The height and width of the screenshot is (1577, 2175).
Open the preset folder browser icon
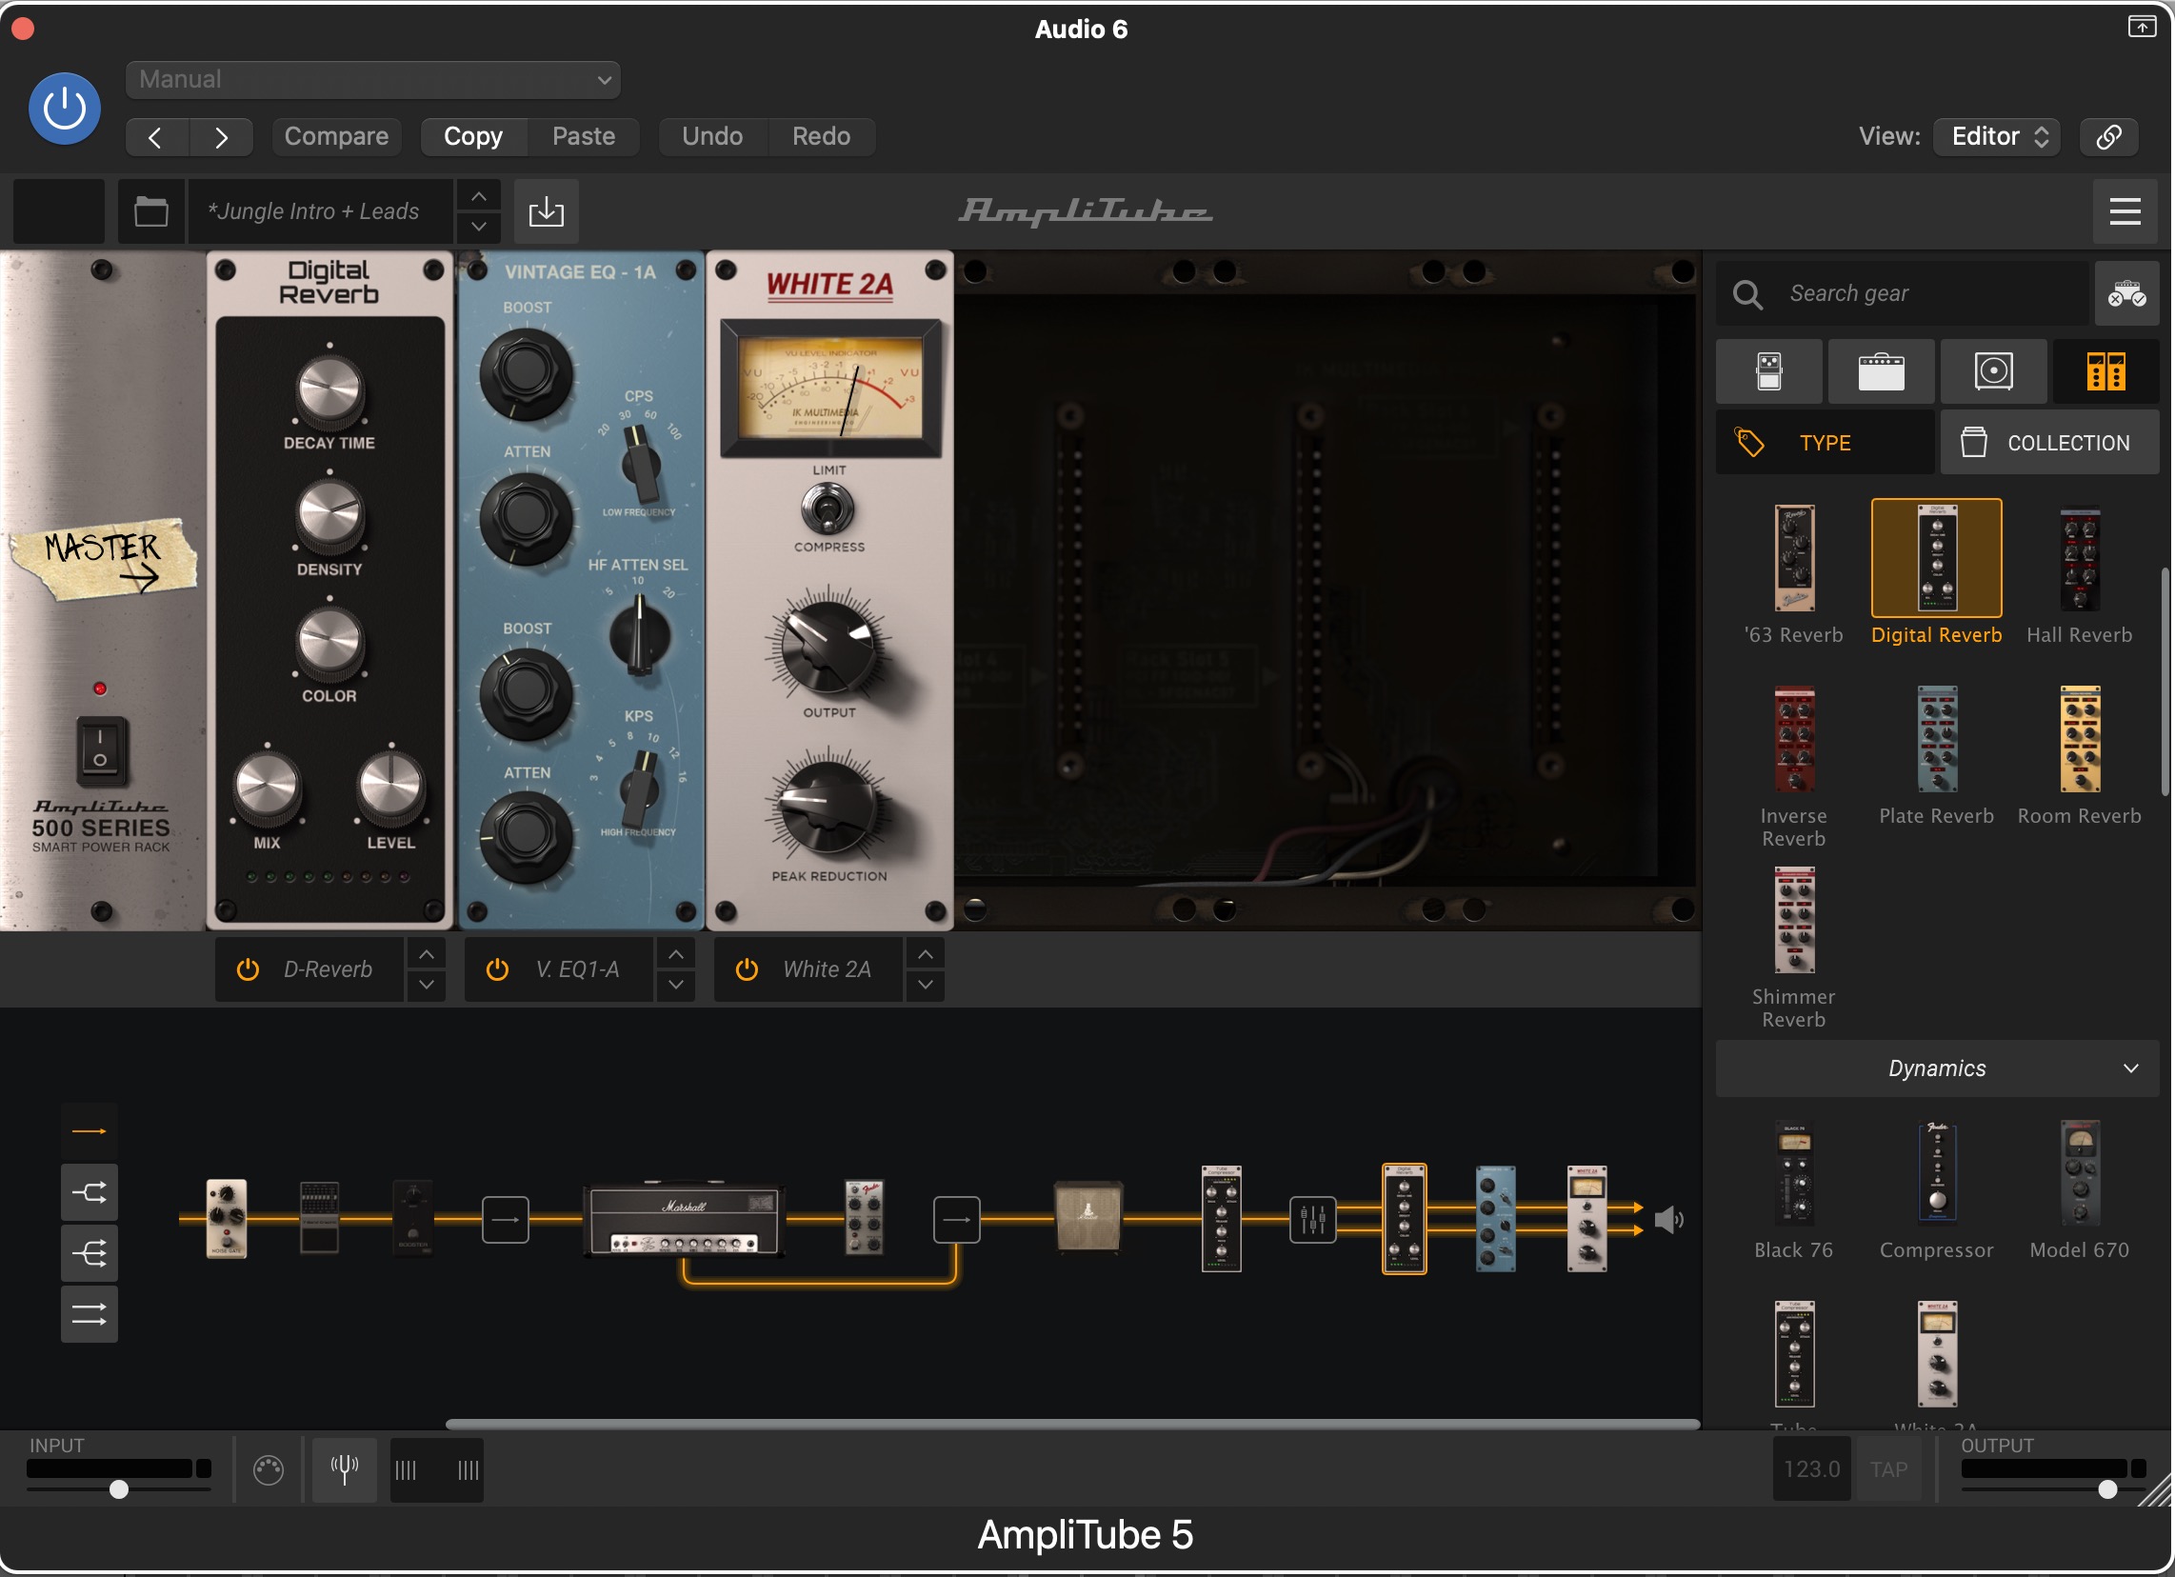(x=150, y=211)
